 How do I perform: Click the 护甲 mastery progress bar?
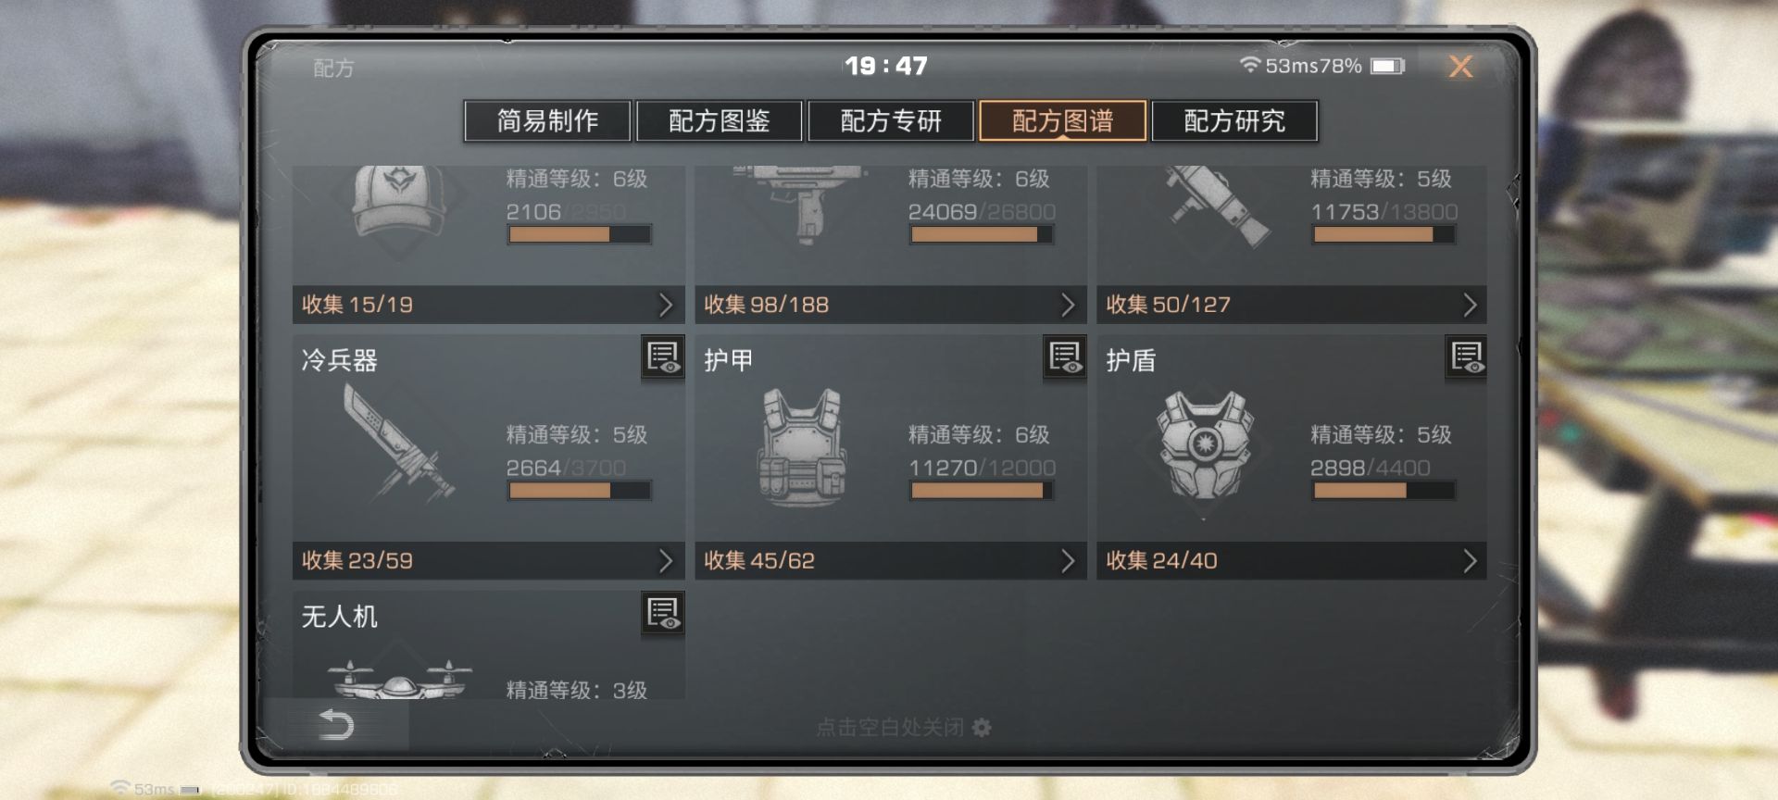tap(982, 491)
